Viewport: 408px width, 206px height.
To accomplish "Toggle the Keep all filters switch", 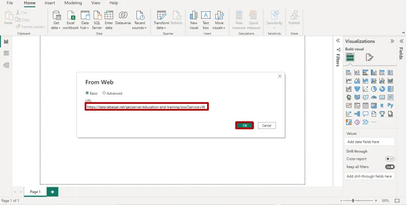I will [x=390, y=167].
